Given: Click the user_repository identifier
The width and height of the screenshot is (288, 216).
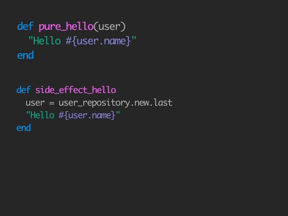Looking at the screenshot, I should pos(94,103).
